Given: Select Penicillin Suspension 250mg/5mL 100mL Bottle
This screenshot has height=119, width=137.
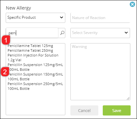Looking at the screenshot, I should 35,86.
